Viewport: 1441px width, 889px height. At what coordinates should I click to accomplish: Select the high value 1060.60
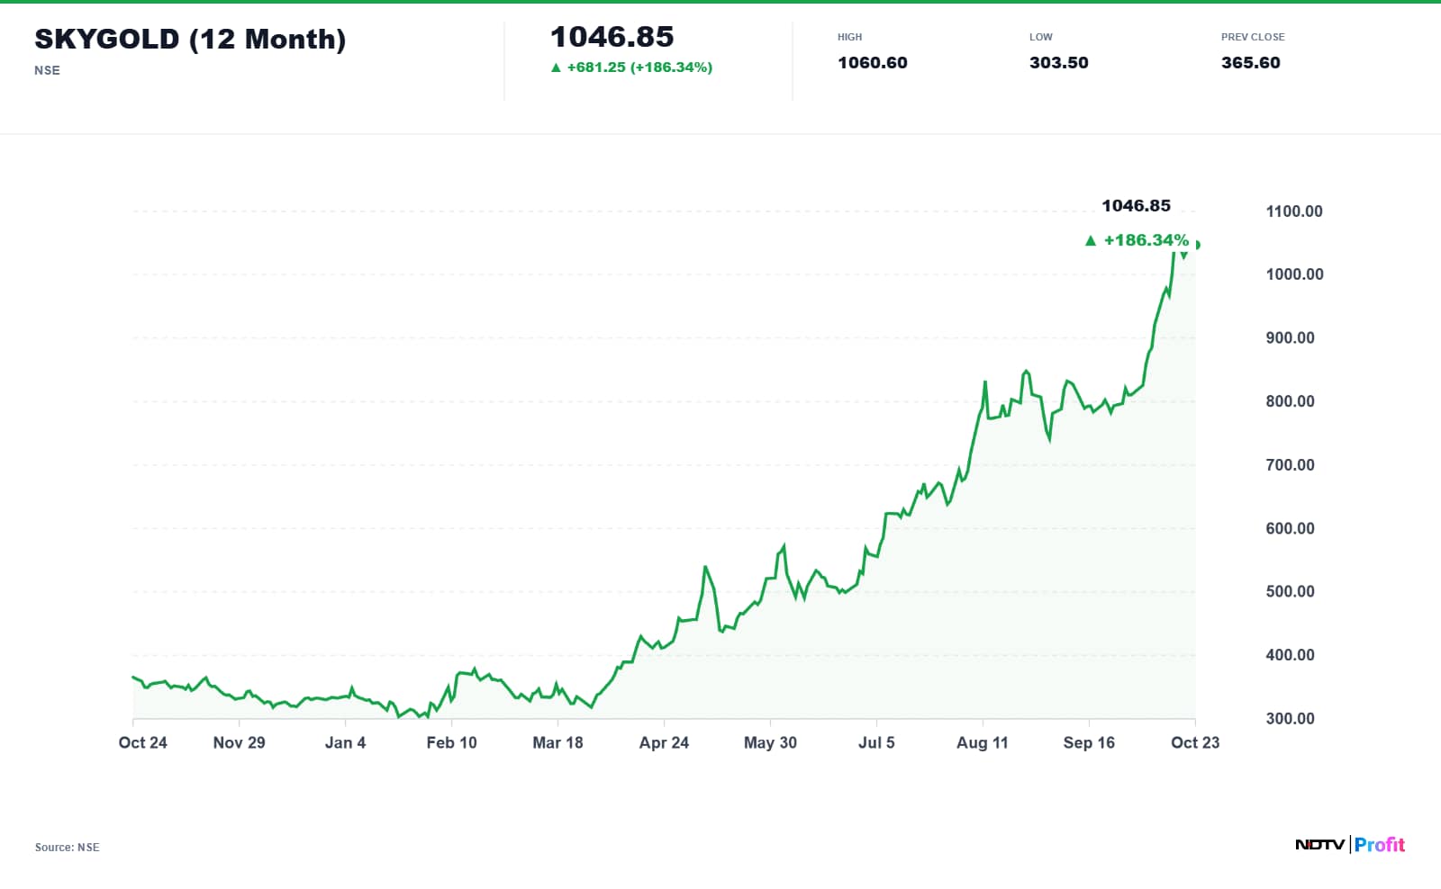tap(872, 63)
